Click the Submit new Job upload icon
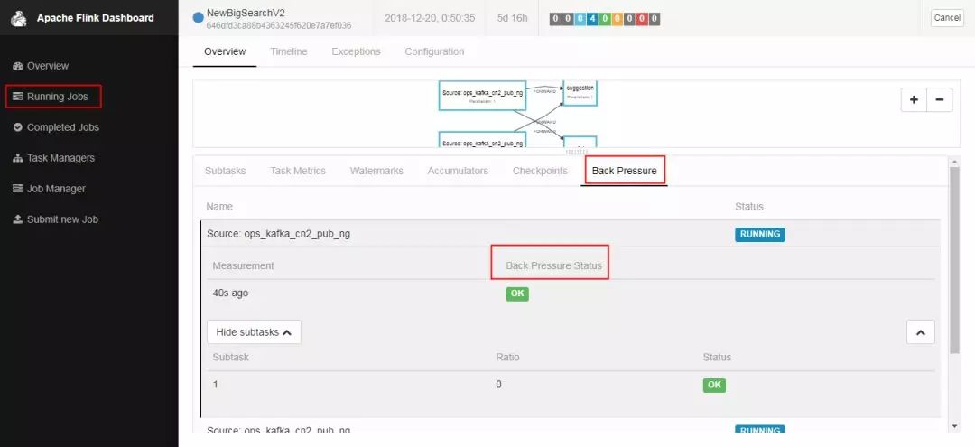The height and width of the screenshot is (447, 975). pyautogui.click(x=17, y=219)
